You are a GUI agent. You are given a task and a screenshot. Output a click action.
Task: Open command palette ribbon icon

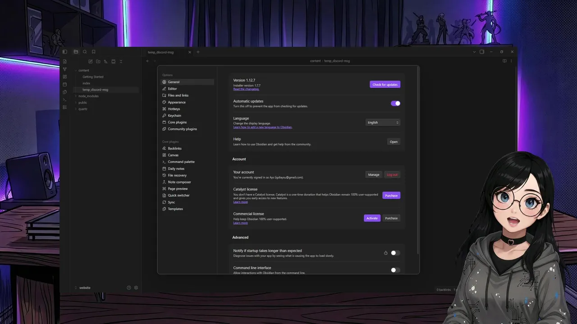(x=64, y=99)
